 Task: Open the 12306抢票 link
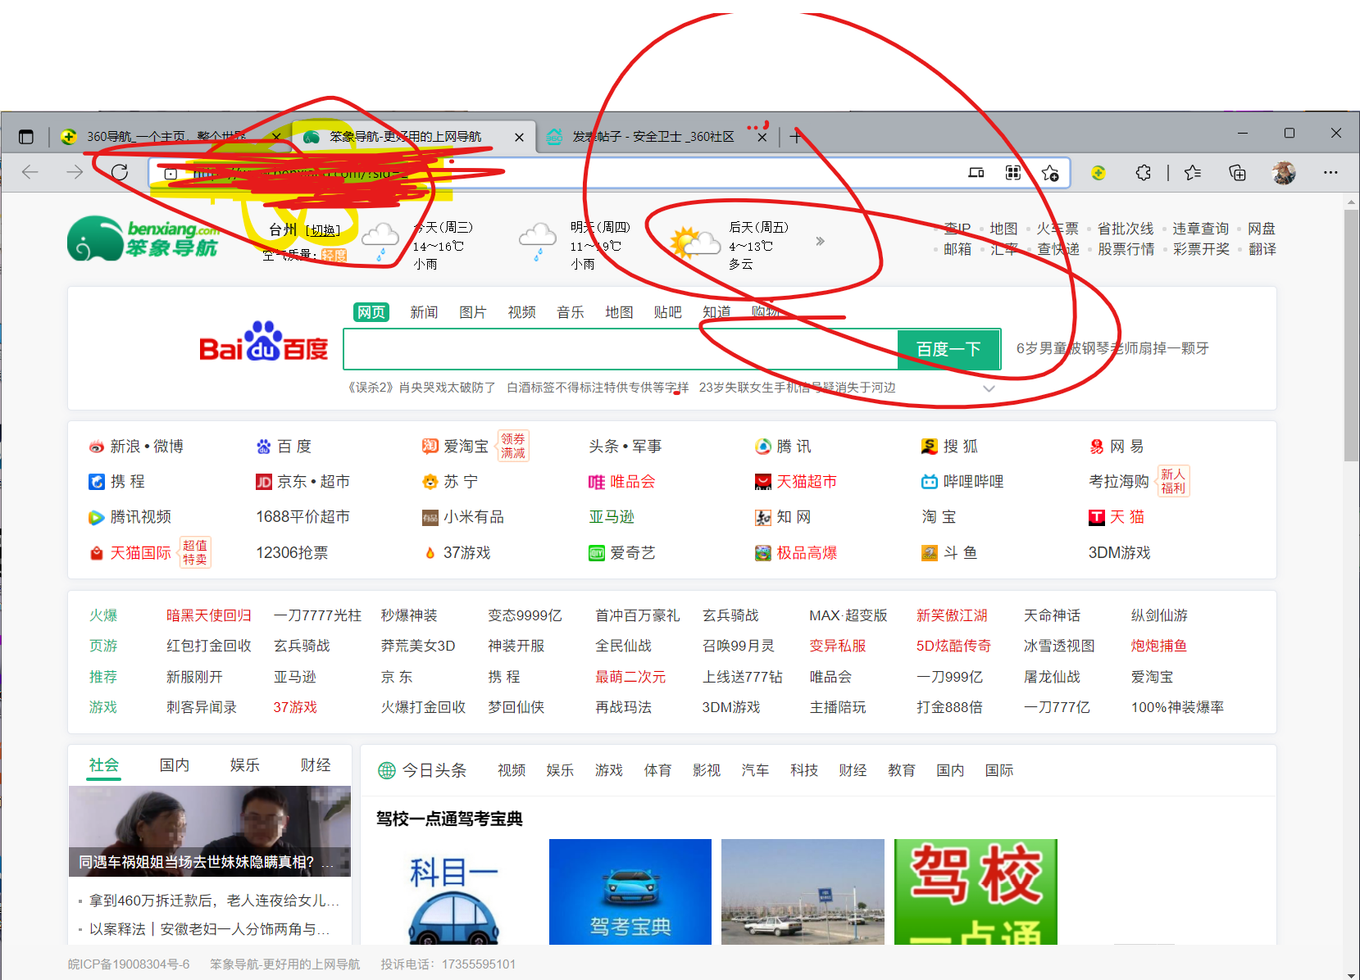tap(292, 553)
